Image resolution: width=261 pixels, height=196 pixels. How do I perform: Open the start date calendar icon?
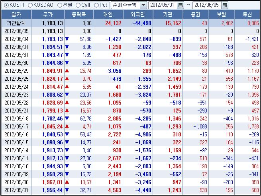181,5
